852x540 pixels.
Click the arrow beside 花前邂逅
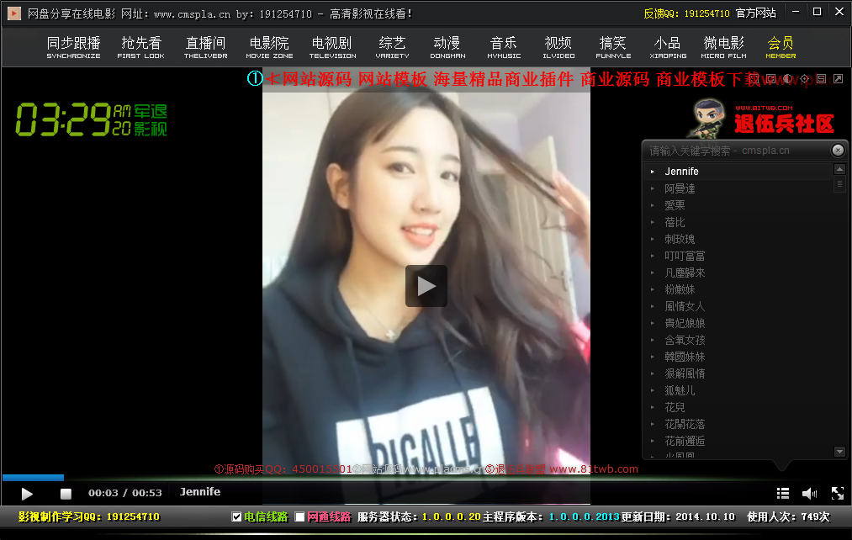click(x=653, y=441)
